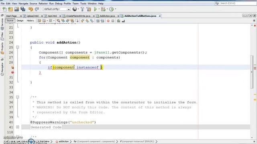
Task: Close the AddActionToAllButtons.java tab
Action: pyautogui.click(x=160, y=16)
